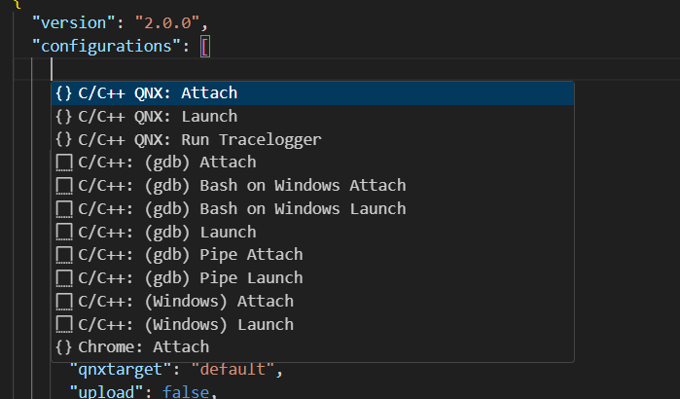680x399 pixels.
Task: Choose C/C++: (Windows) Attach snippet
Action: point(312,302)
